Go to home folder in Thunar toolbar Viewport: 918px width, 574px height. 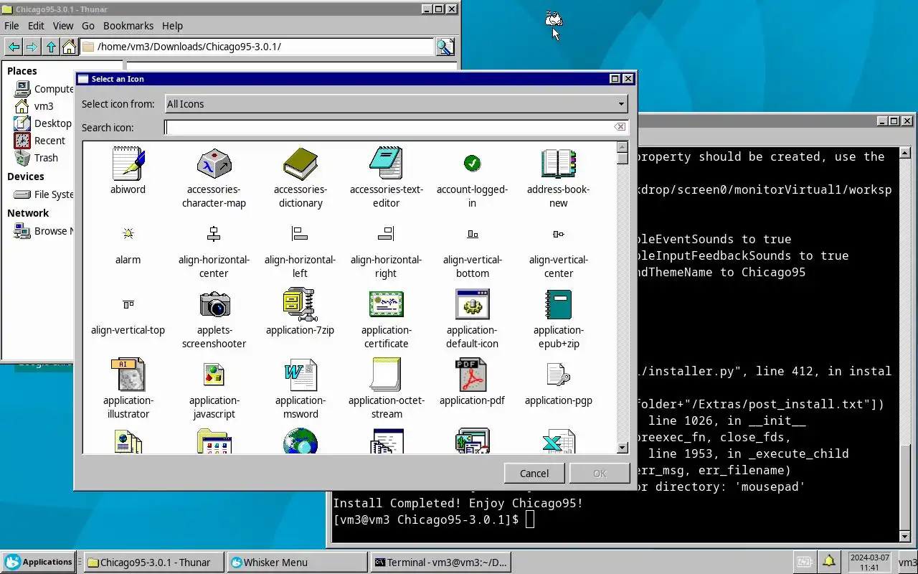(69, 47)
